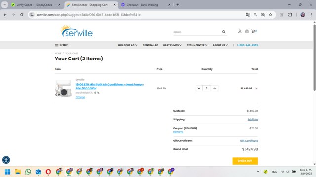Click the zoom magnifier icon in address bar

pos(255,15)
